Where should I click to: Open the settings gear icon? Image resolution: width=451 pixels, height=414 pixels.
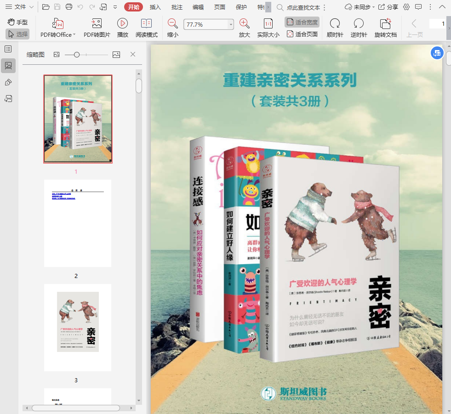(406, 7)
